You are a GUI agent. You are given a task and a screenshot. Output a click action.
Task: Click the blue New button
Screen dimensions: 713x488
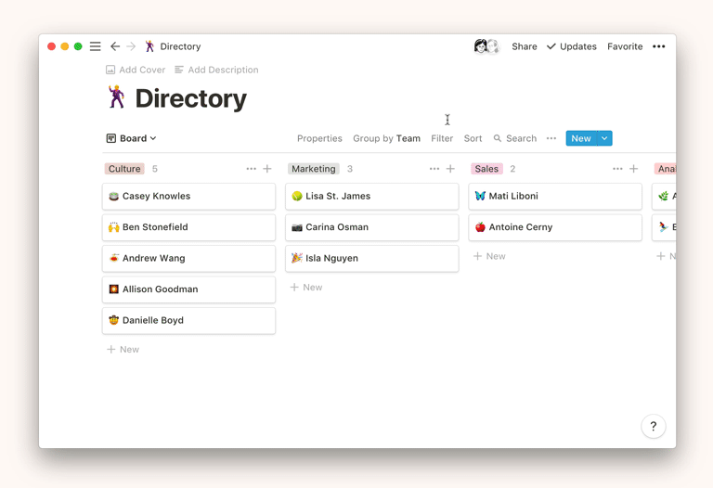point(580,138)
